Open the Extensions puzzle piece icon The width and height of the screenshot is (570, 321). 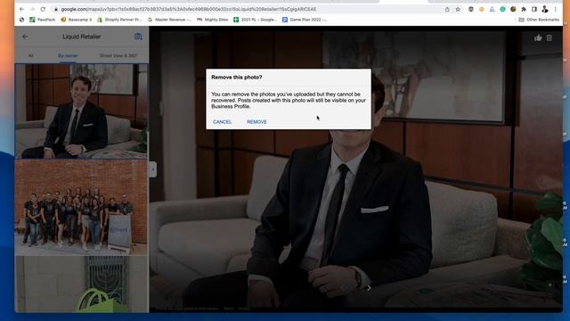(524, 9)
